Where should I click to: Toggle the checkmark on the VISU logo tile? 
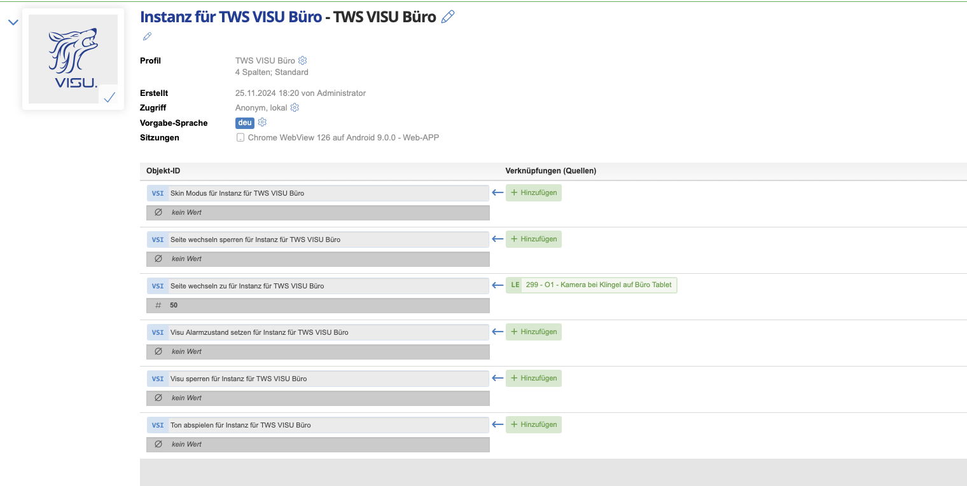click(109, 97)
